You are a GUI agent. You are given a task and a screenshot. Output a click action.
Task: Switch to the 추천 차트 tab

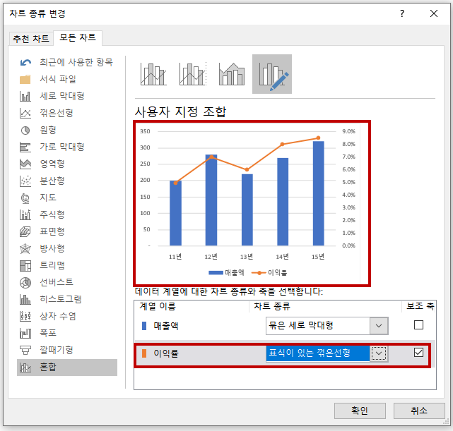[x=31, y=39]
